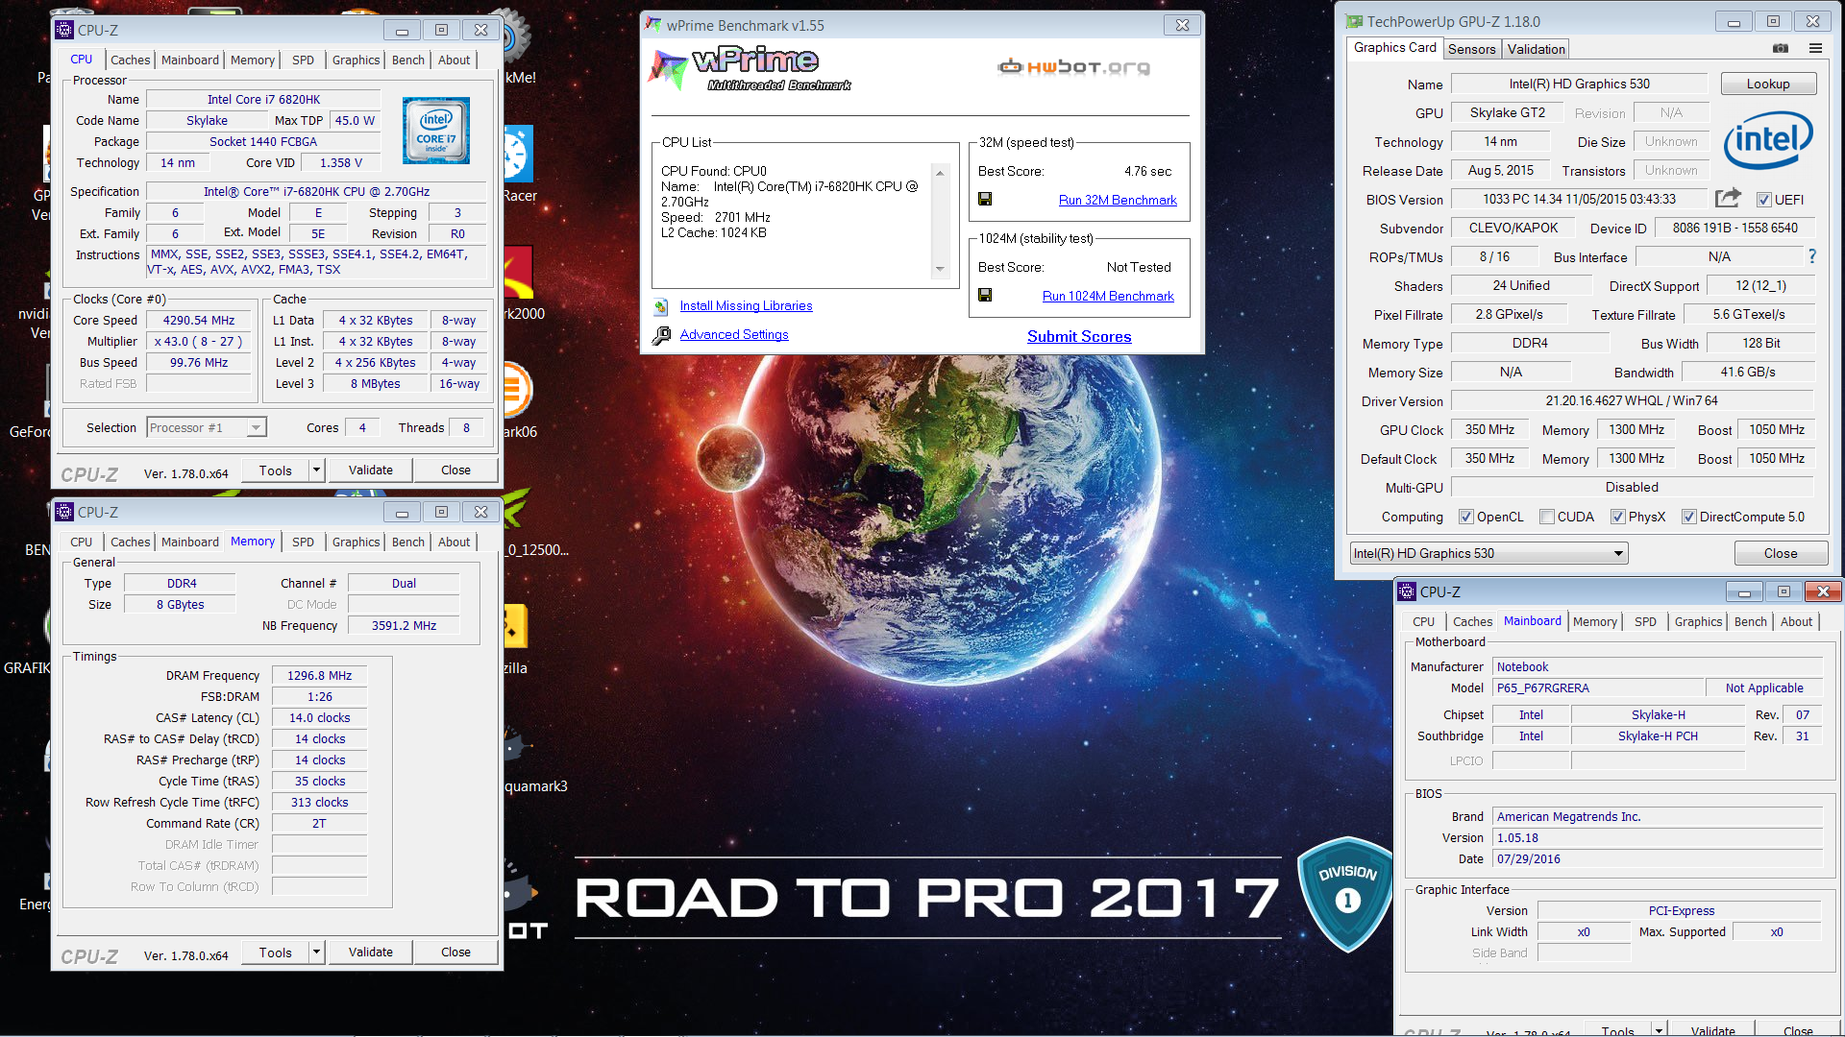Click Close button in CPU-Z Memory window
This screenshot has width=1845, height=1037.
[455, 952]
